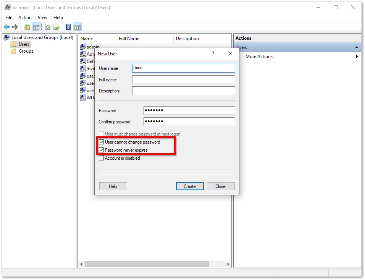Click the horizontal scrollbar in user list
Image resolution: width=365 pixels, height=280 pixels.
(x=147, y=264)
